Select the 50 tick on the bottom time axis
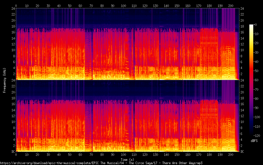The height and width of the screenshot is (165, 263). coord(70,154)
